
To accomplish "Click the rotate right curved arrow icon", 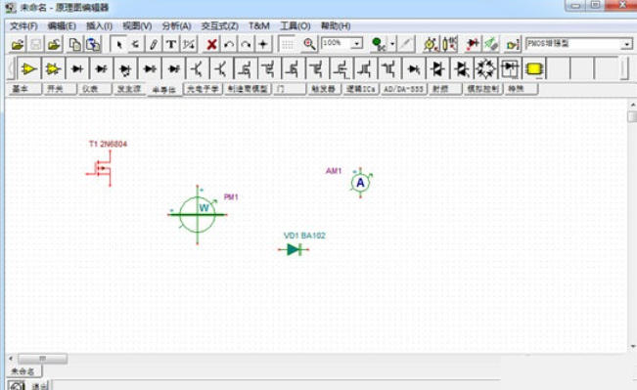I will (x=247, y=44).
